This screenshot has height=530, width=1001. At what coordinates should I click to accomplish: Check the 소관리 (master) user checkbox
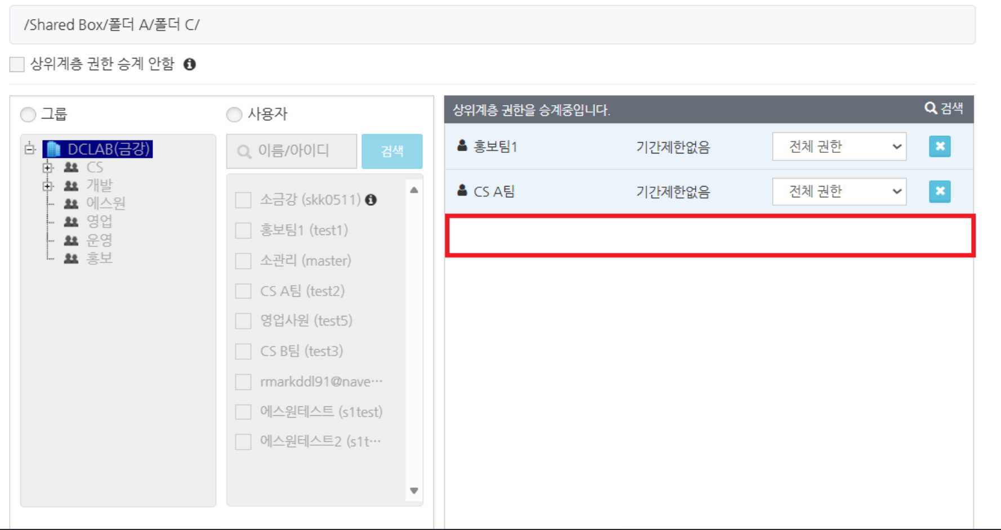coord(243,261)
